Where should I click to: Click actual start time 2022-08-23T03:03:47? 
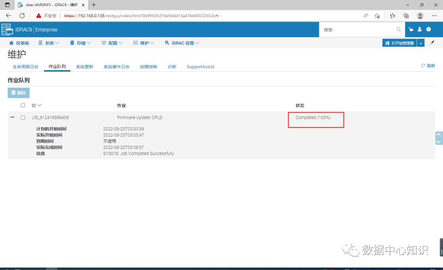click(123, 135)
